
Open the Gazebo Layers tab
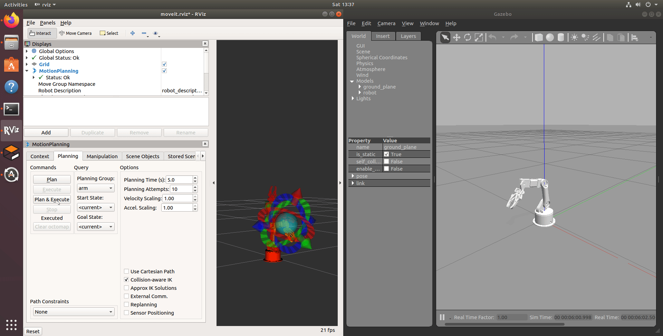tap(408, 36)
